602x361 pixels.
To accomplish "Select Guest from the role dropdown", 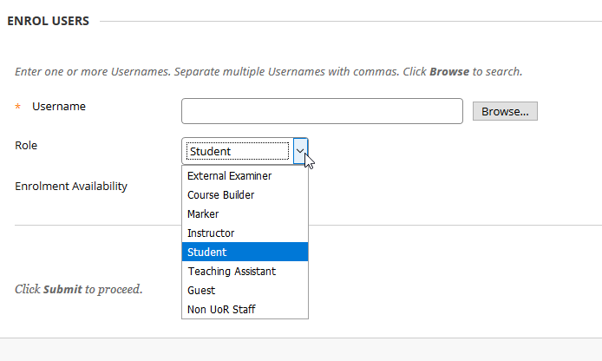I will (245, 291).
